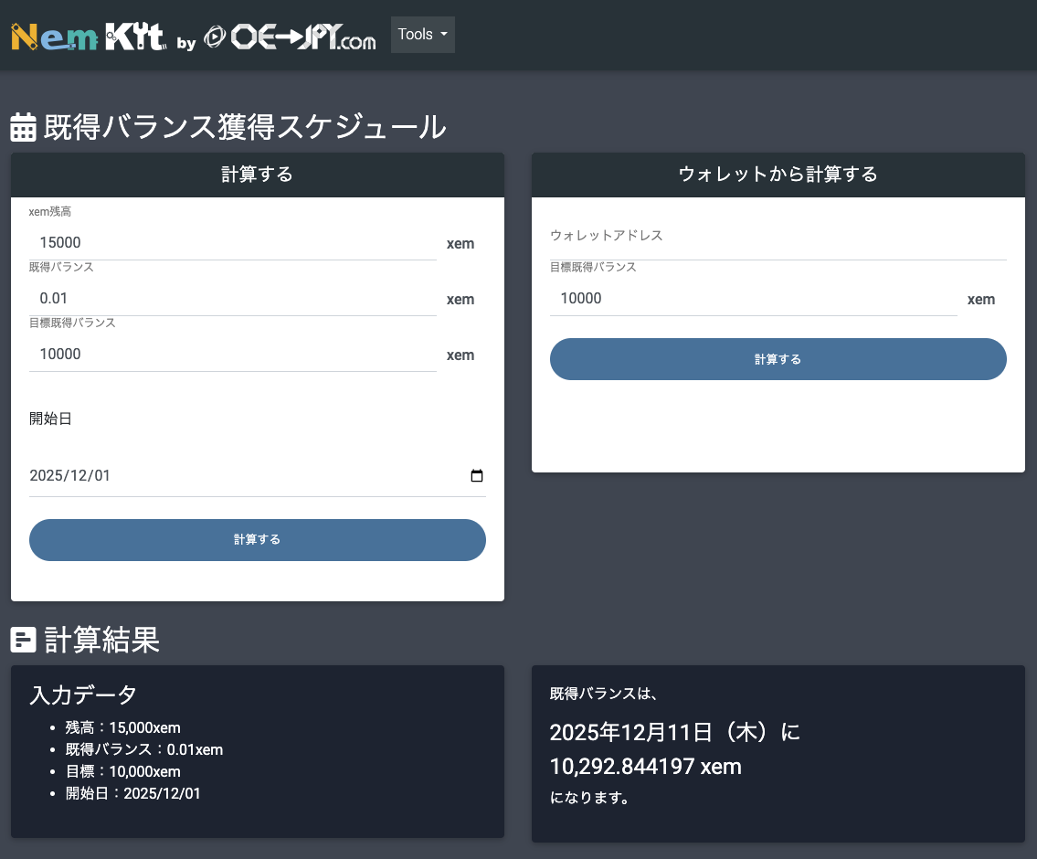Click the 既得バランス獲得スケジュール heading text
The width and height of the screenshot is (1037, 859).
[x=246, y=127]
